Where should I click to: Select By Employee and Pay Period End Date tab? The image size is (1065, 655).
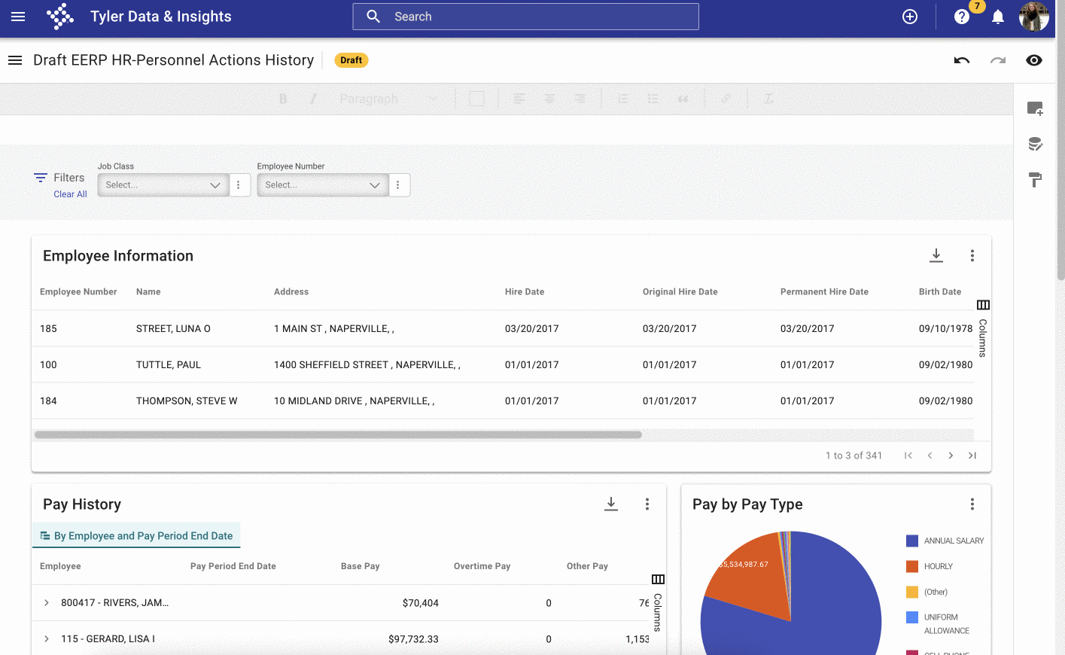click(136, 536)
